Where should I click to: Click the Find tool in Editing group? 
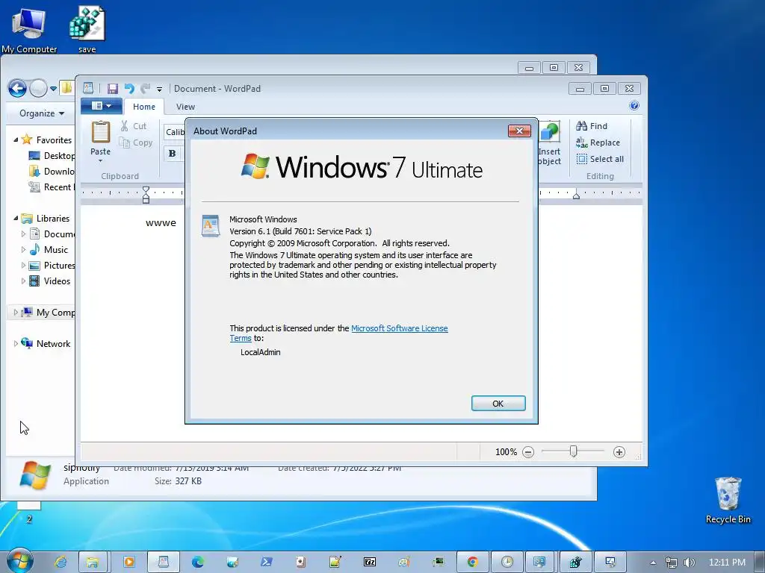tap(592, 126)
